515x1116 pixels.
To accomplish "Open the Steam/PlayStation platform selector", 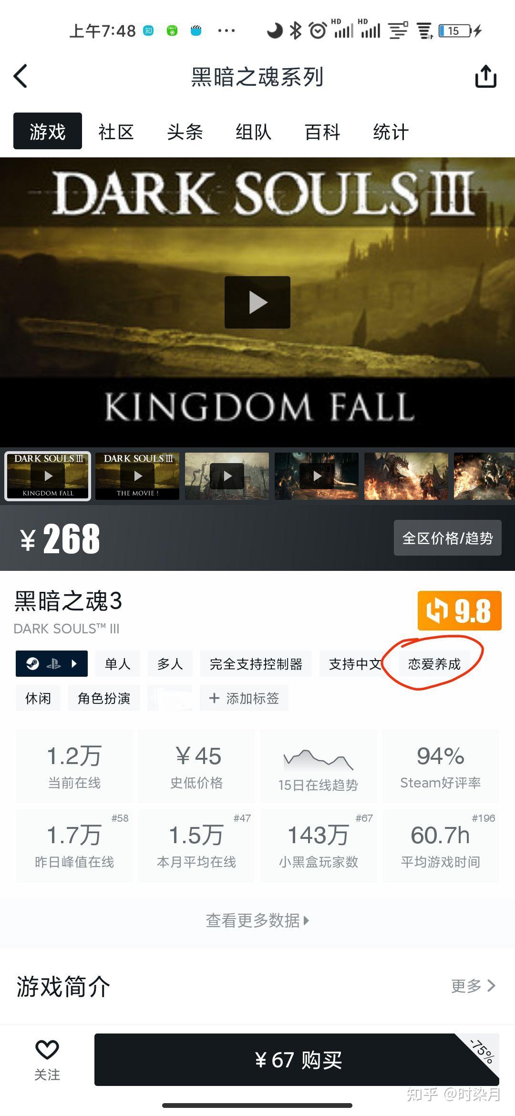I will click(x=51, y=663).
